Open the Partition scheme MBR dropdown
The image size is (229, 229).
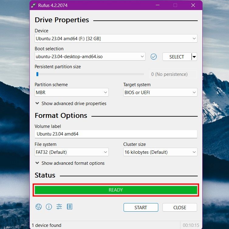[72, 93]
